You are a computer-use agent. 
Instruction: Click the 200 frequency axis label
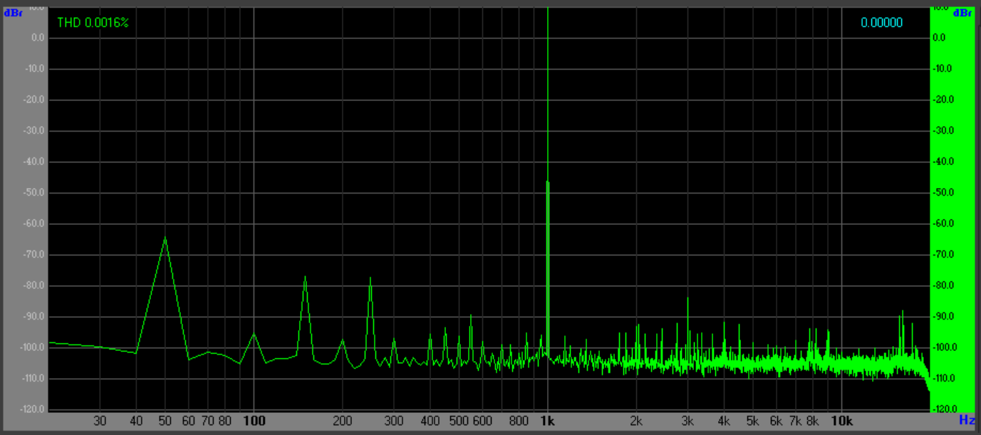tap(343, 421)
